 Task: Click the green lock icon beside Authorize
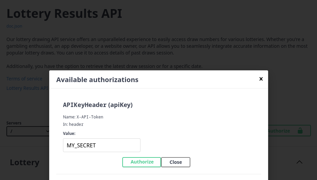(300, 131)
